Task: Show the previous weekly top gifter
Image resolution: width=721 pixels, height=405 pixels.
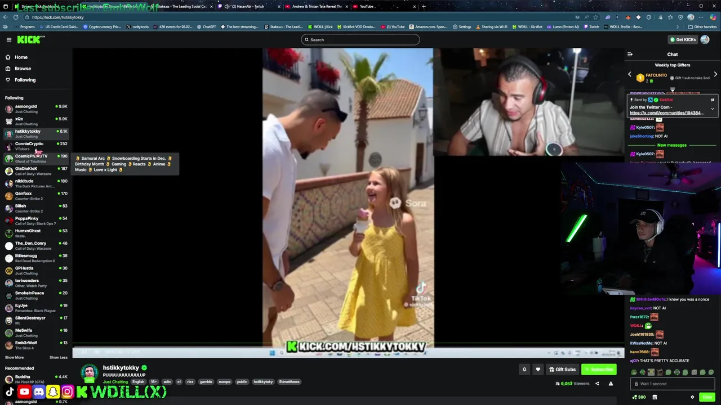Action: tap(630, 74)
